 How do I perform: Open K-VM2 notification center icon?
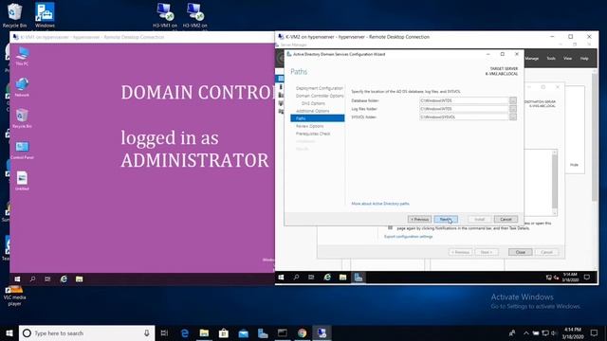tap(587, 278)
